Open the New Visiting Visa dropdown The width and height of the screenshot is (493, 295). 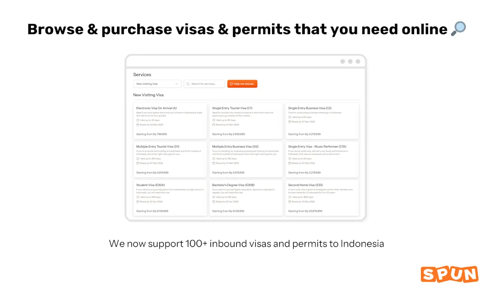click(x=157, y=84)
